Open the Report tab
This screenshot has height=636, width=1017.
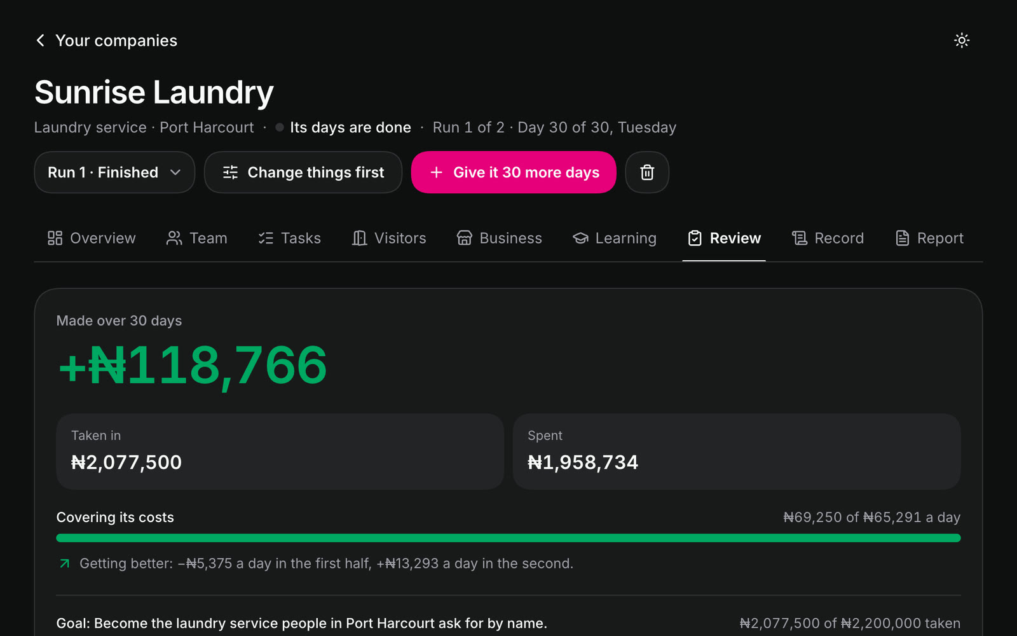point(929,238)
